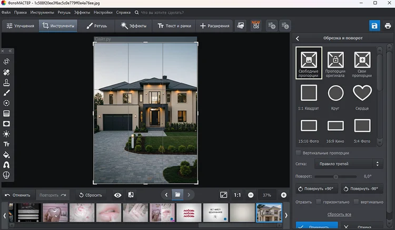Select Свободные пропорции crop preset

(309, 63)
